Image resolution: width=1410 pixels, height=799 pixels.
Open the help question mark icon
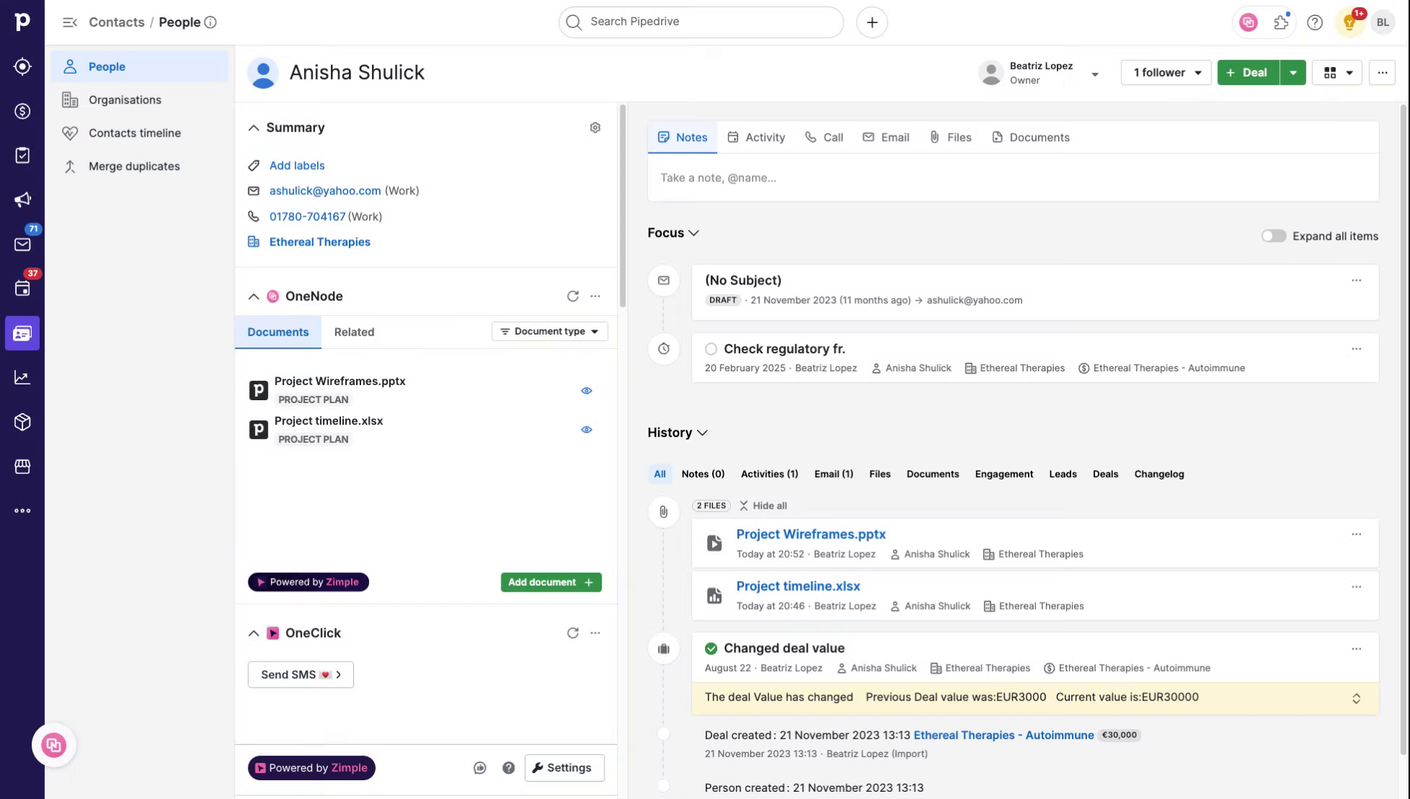coord(1315,22)
